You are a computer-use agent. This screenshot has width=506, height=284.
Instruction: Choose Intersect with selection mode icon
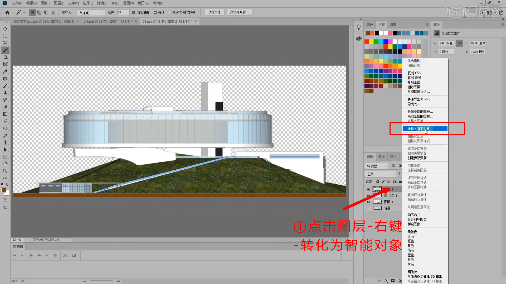tap(53, 12)
